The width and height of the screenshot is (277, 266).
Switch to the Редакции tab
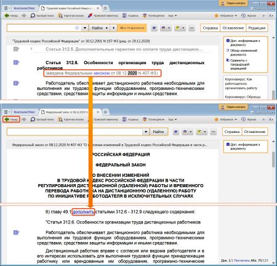click(x=257, y=28)
